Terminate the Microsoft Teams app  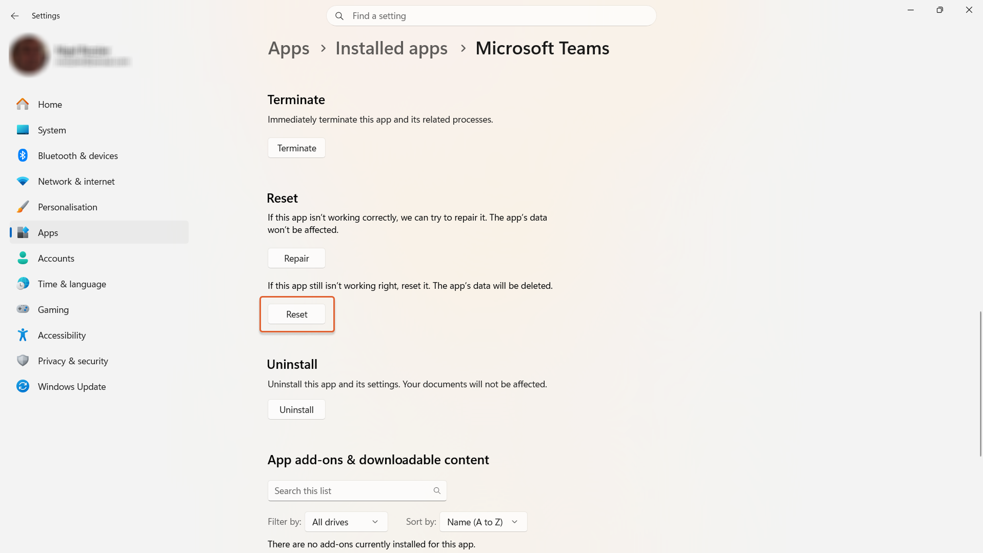coord(296,148)
